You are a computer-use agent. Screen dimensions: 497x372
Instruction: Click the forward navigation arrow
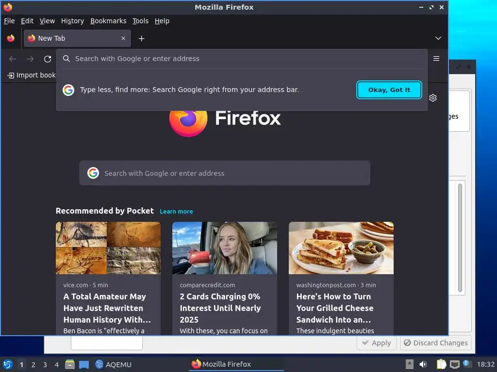pyautogui.click(x=30, y=59)
